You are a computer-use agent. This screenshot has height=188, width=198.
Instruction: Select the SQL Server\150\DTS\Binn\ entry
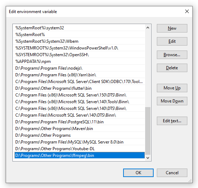click(79, 95)
